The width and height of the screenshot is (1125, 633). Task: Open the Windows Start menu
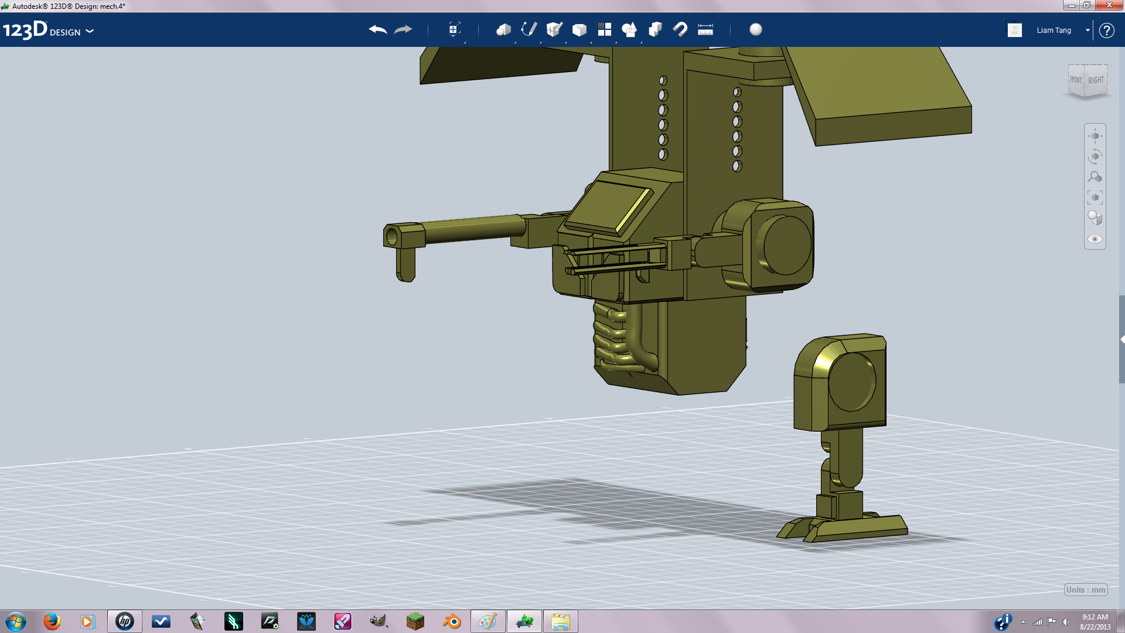(x=16, y=621)
